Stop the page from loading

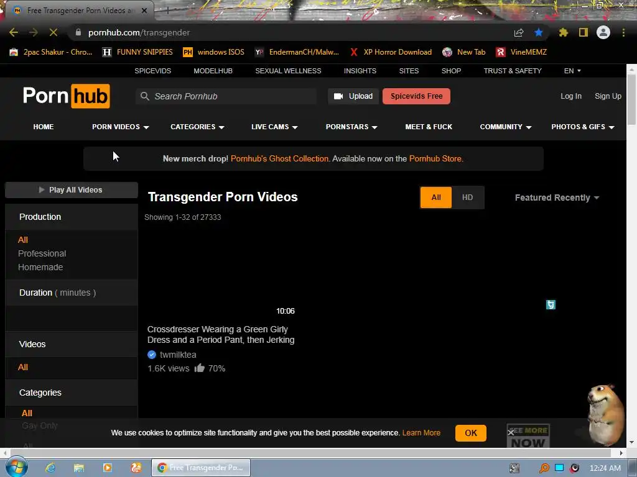pos(53,32)
